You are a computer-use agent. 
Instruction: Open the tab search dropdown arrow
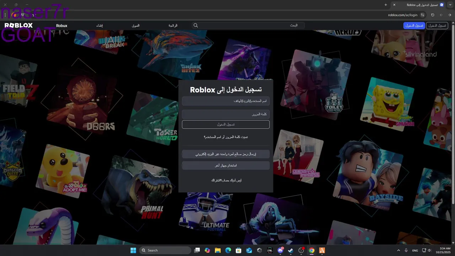point(450,5)
